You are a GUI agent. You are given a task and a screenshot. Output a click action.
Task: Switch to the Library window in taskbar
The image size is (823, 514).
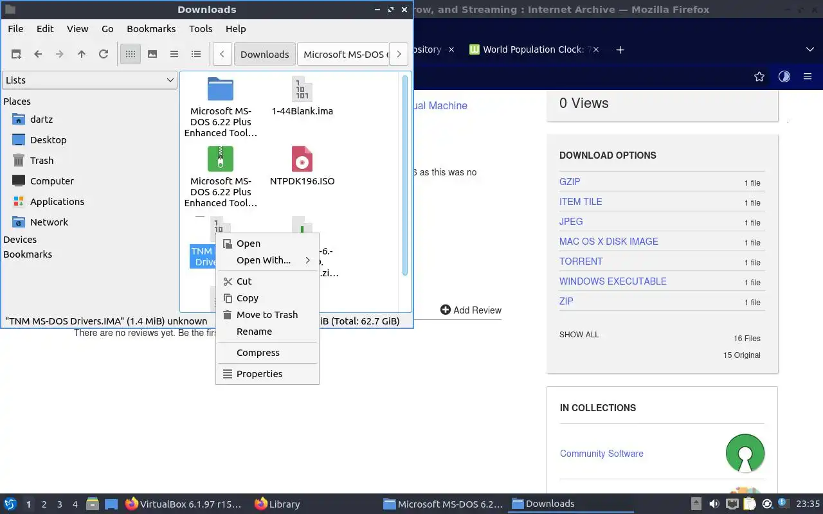click(278, 504)
